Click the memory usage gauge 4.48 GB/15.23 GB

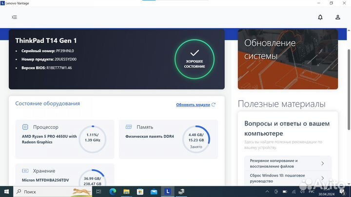point(196,139)
